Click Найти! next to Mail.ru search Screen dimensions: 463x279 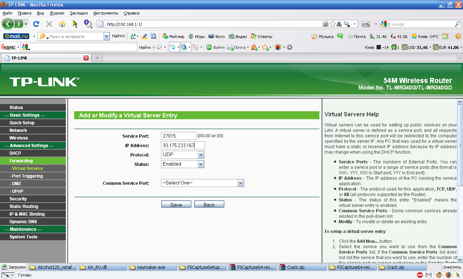(x=119, y=36)
